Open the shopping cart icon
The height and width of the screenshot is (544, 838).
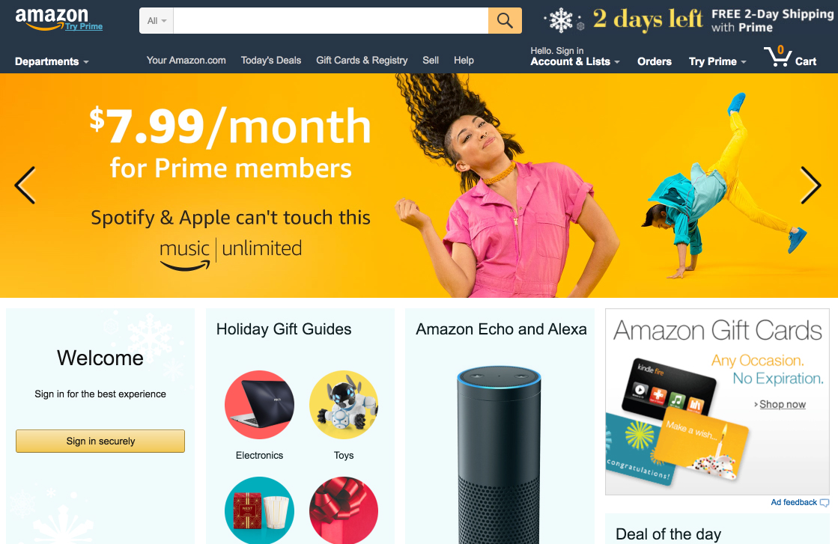click(777, 56)
